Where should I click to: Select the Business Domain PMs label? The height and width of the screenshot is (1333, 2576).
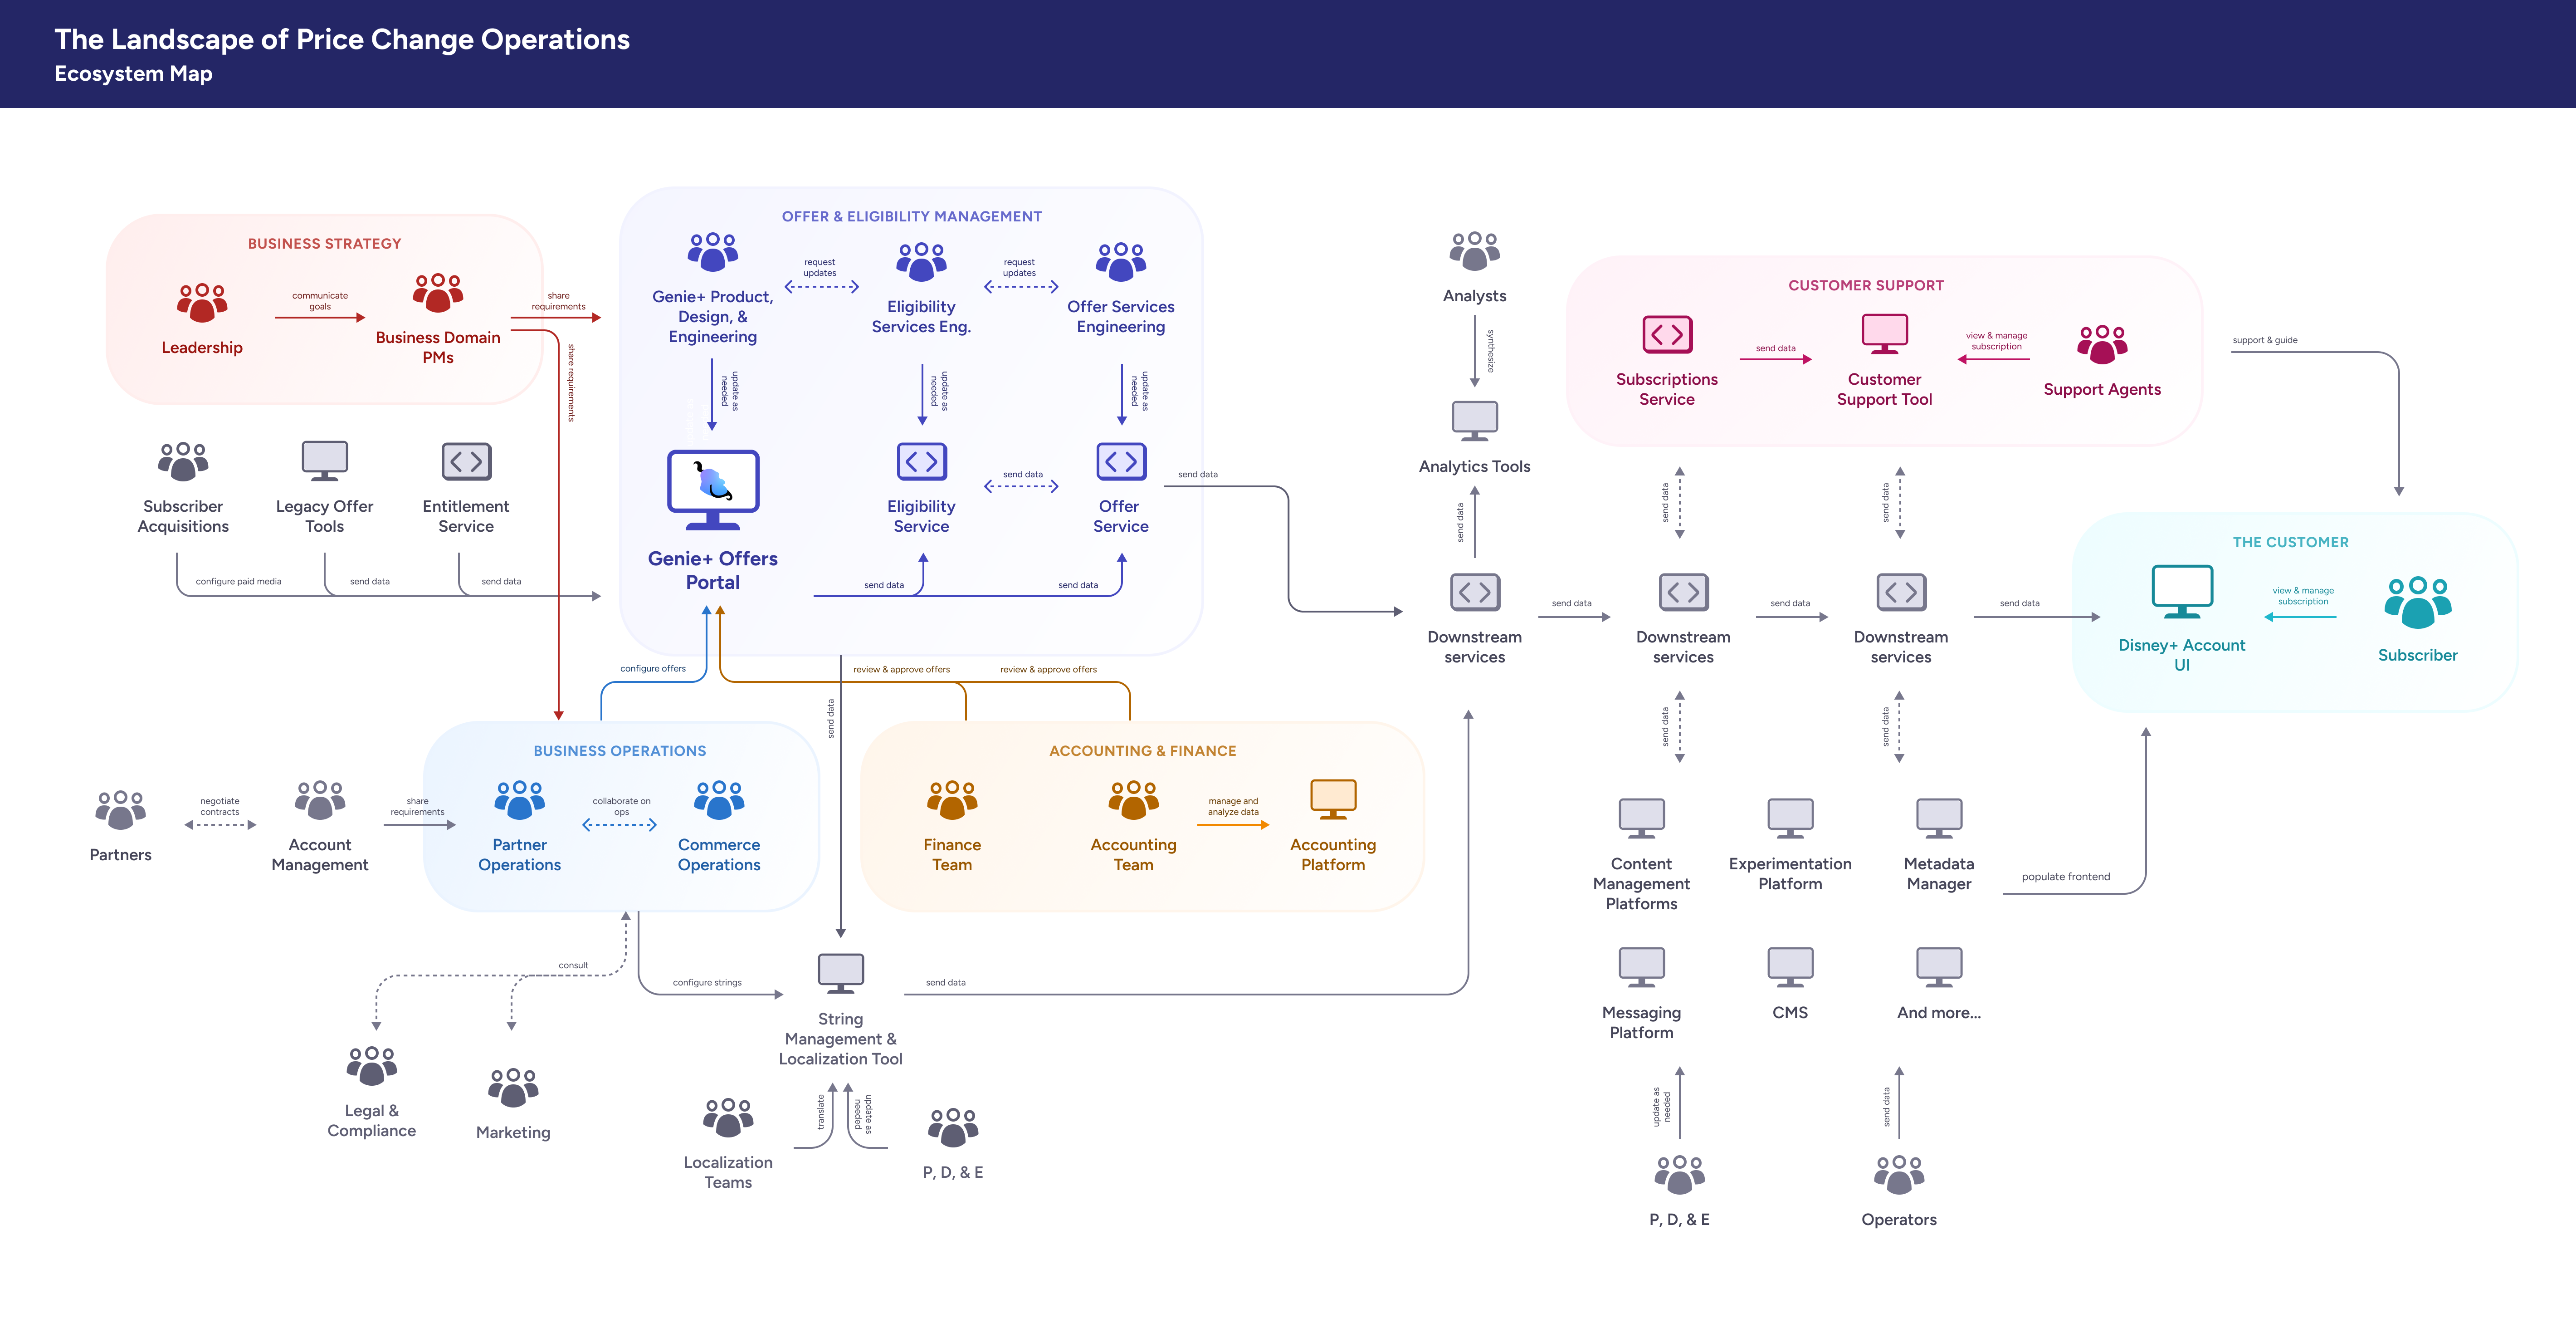coord(439,347)
